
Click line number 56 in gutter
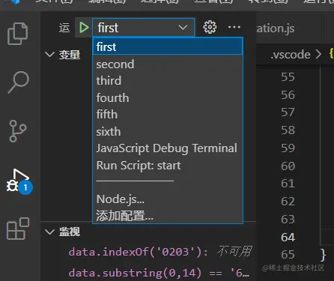(288, 94)
